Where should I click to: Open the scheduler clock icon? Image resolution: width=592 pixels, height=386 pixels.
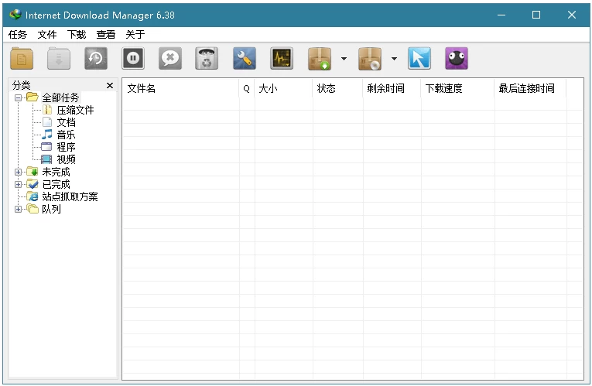[96, 59]
